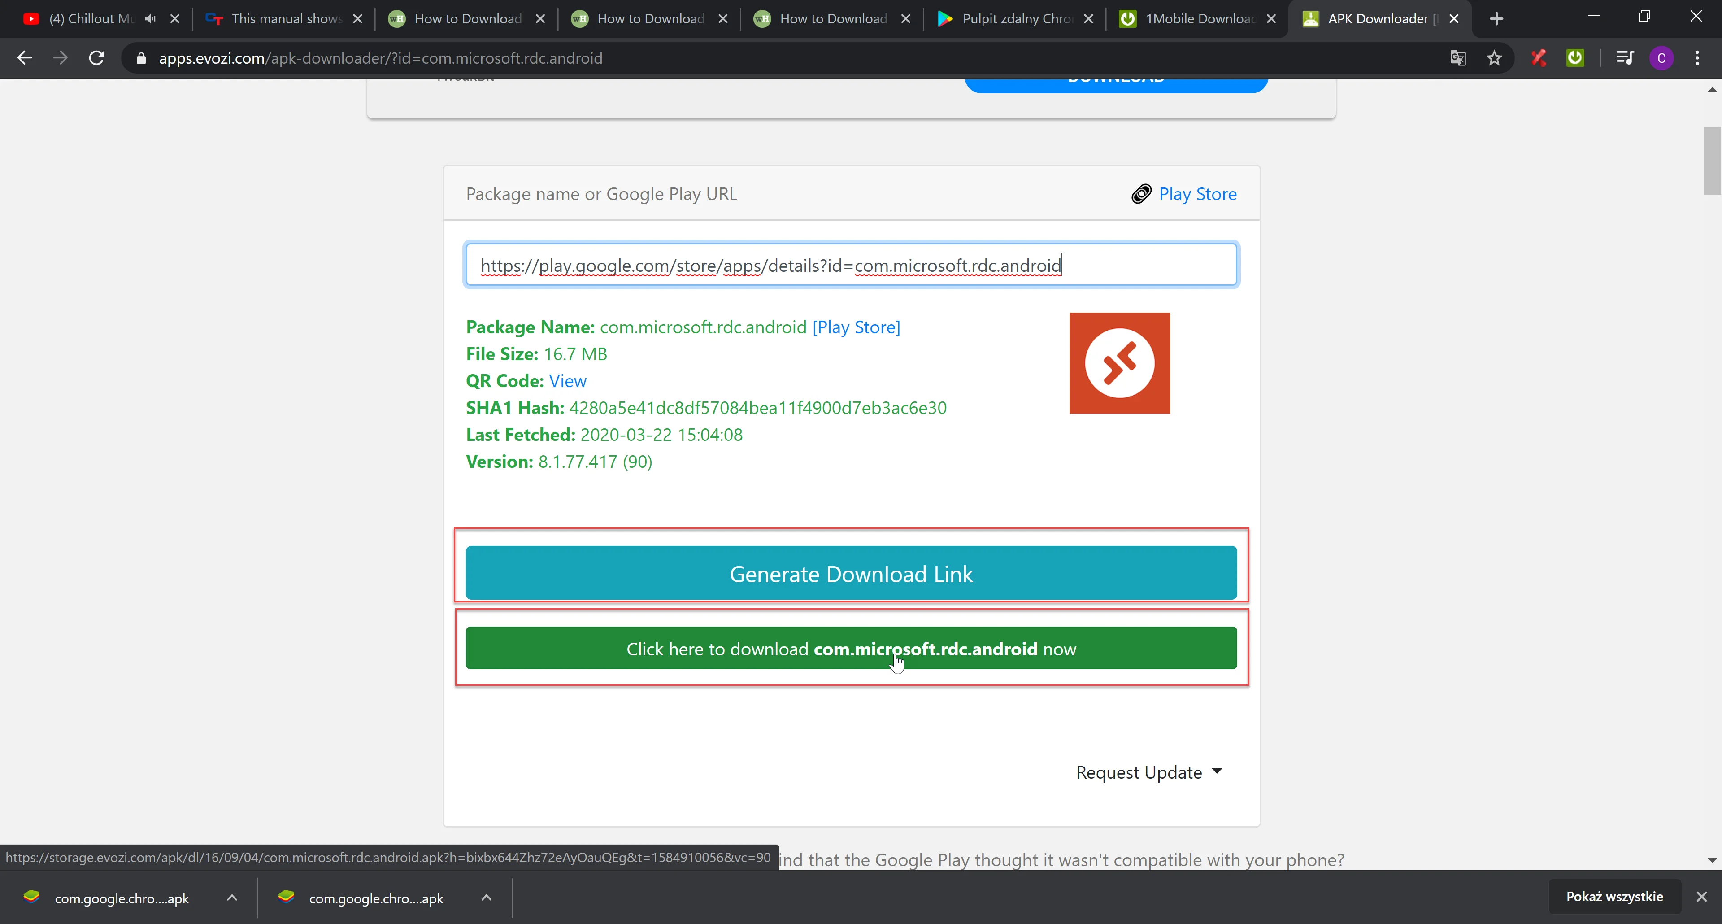Open Chrome three-dot menu
Screen dimensions: 1722x924
1697,58
